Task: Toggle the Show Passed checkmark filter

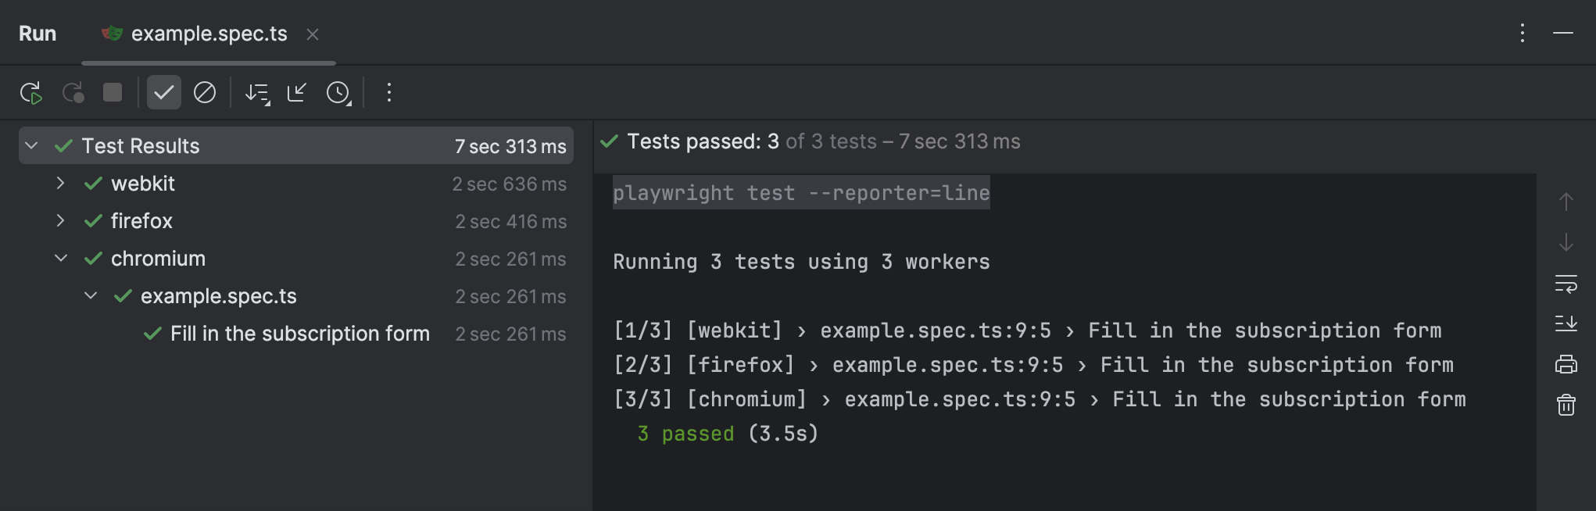Action: [164, 93]
